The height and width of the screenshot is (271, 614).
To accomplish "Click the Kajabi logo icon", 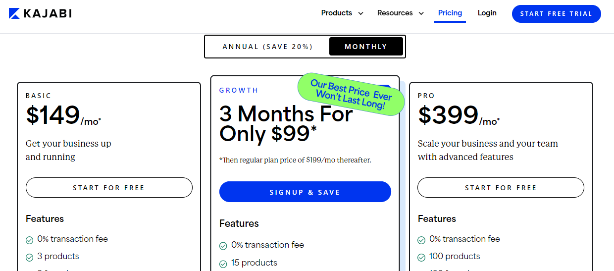I will 14,13.
